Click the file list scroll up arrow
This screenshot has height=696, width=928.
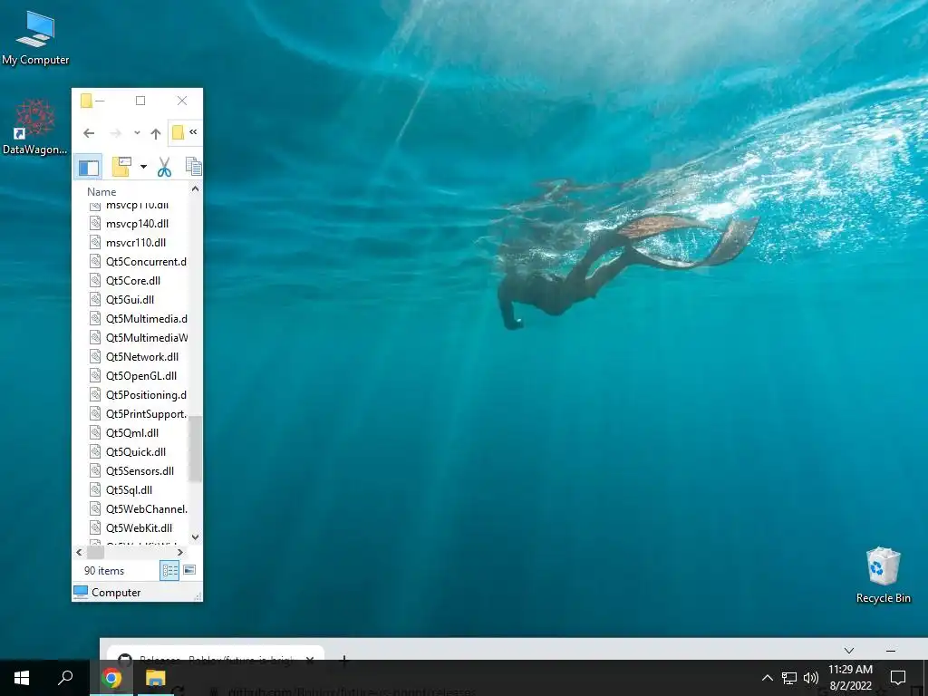[x=196, y=188]
